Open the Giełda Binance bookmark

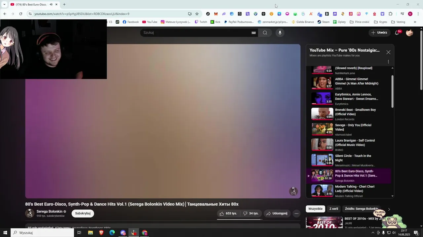click(x=303, y=22)
